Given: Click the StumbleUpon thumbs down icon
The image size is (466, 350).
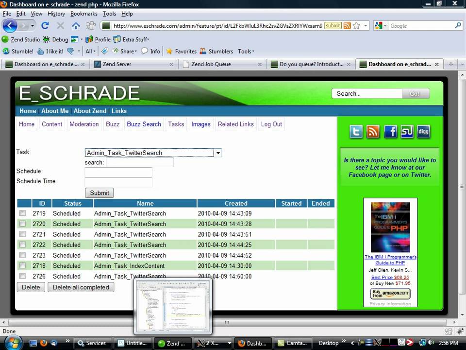Looking at the screenshot, I should 70,51.
